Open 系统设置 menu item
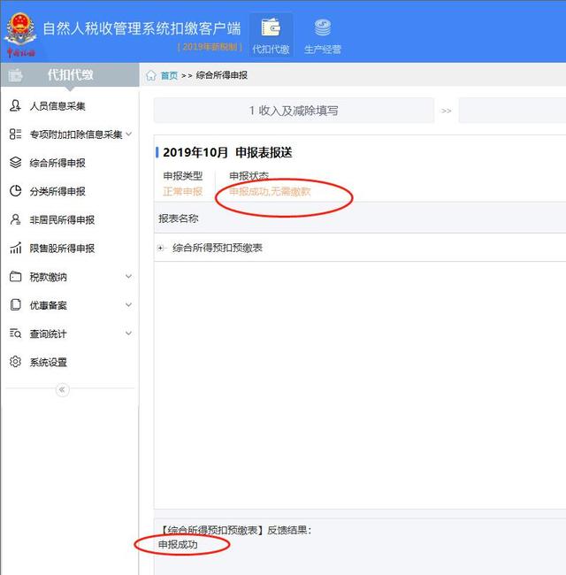This screenshot has height=575, width=566. pos(48,363)
